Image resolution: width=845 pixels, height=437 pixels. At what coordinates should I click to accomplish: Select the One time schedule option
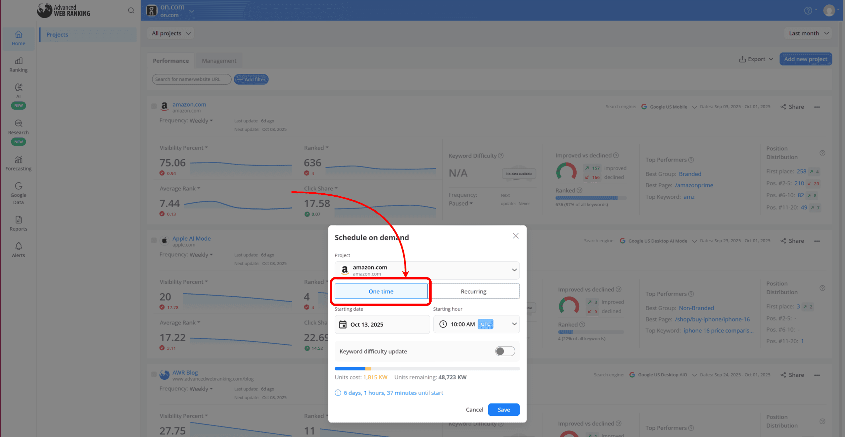click(381, 291)
